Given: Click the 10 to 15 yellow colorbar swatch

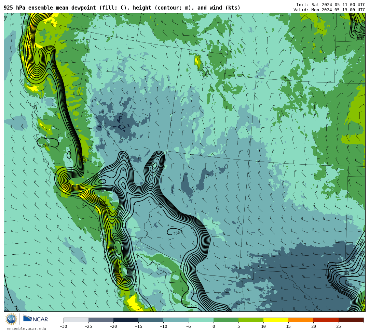Looking at the screenshot, I should (276, 320).
